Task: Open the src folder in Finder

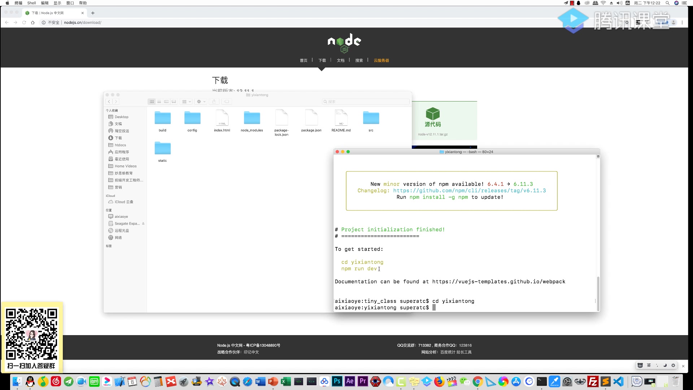Action: tap(371, 118)
